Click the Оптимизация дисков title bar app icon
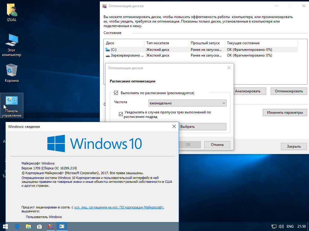The height and width of the screenshot is (231, 309). [x=105, y=6]
